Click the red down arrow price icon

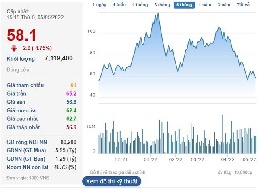[x=14, y=48]
